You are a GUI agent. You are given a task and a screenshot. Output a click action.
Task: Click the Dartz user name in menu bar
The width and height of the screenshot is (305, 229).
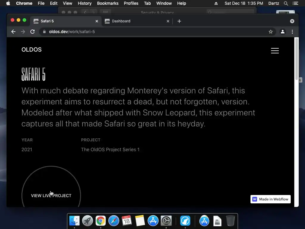pos(273,3)
